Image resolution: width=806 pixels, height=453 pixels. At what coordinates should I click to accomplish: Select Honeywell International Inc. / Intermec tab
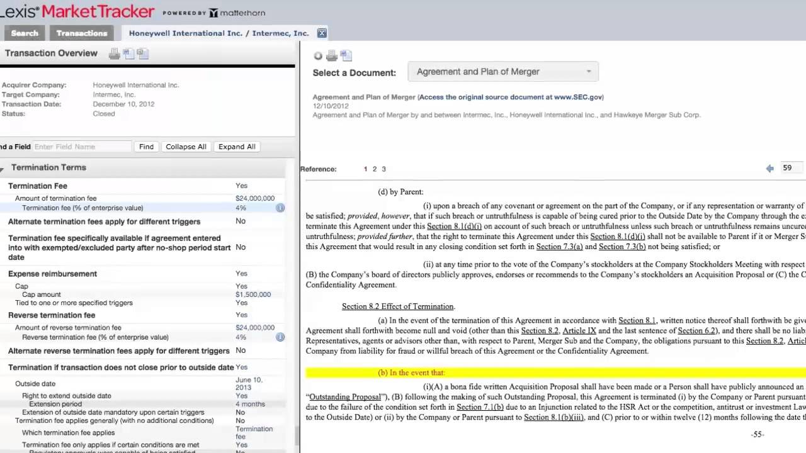pos(219,33)
